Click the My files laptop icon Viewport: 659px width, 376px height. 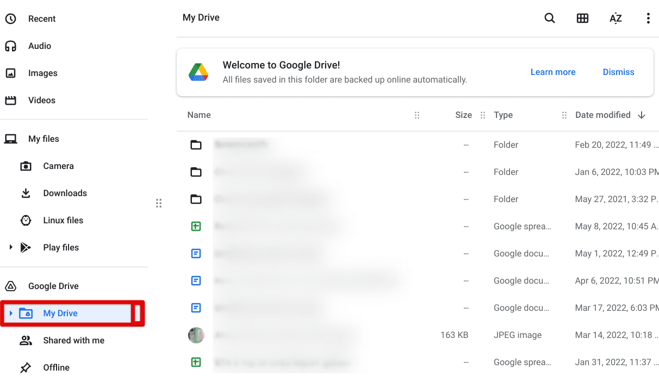[10, 139]
